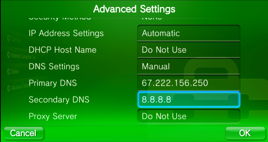Click the Advanced Settings title text
The image size is (268, 142).
click(x=134, y=9)
